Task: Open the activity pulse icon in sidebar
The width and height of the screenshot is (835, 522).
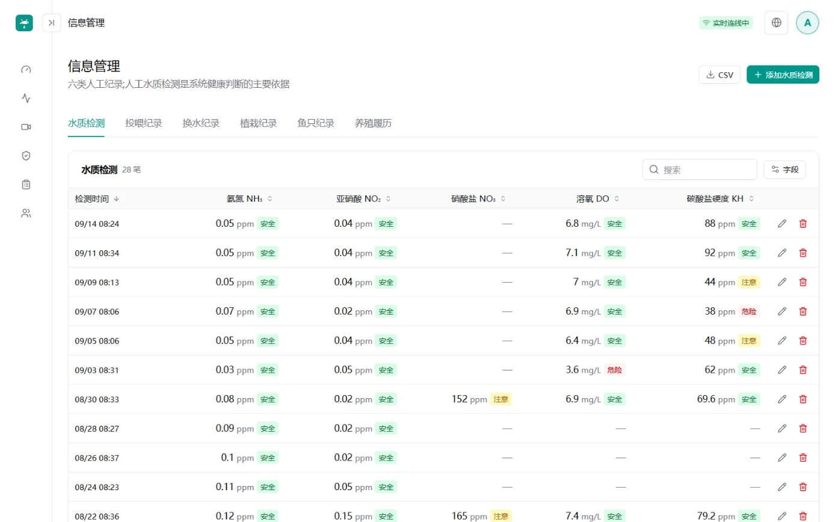Action: point(26,98)
